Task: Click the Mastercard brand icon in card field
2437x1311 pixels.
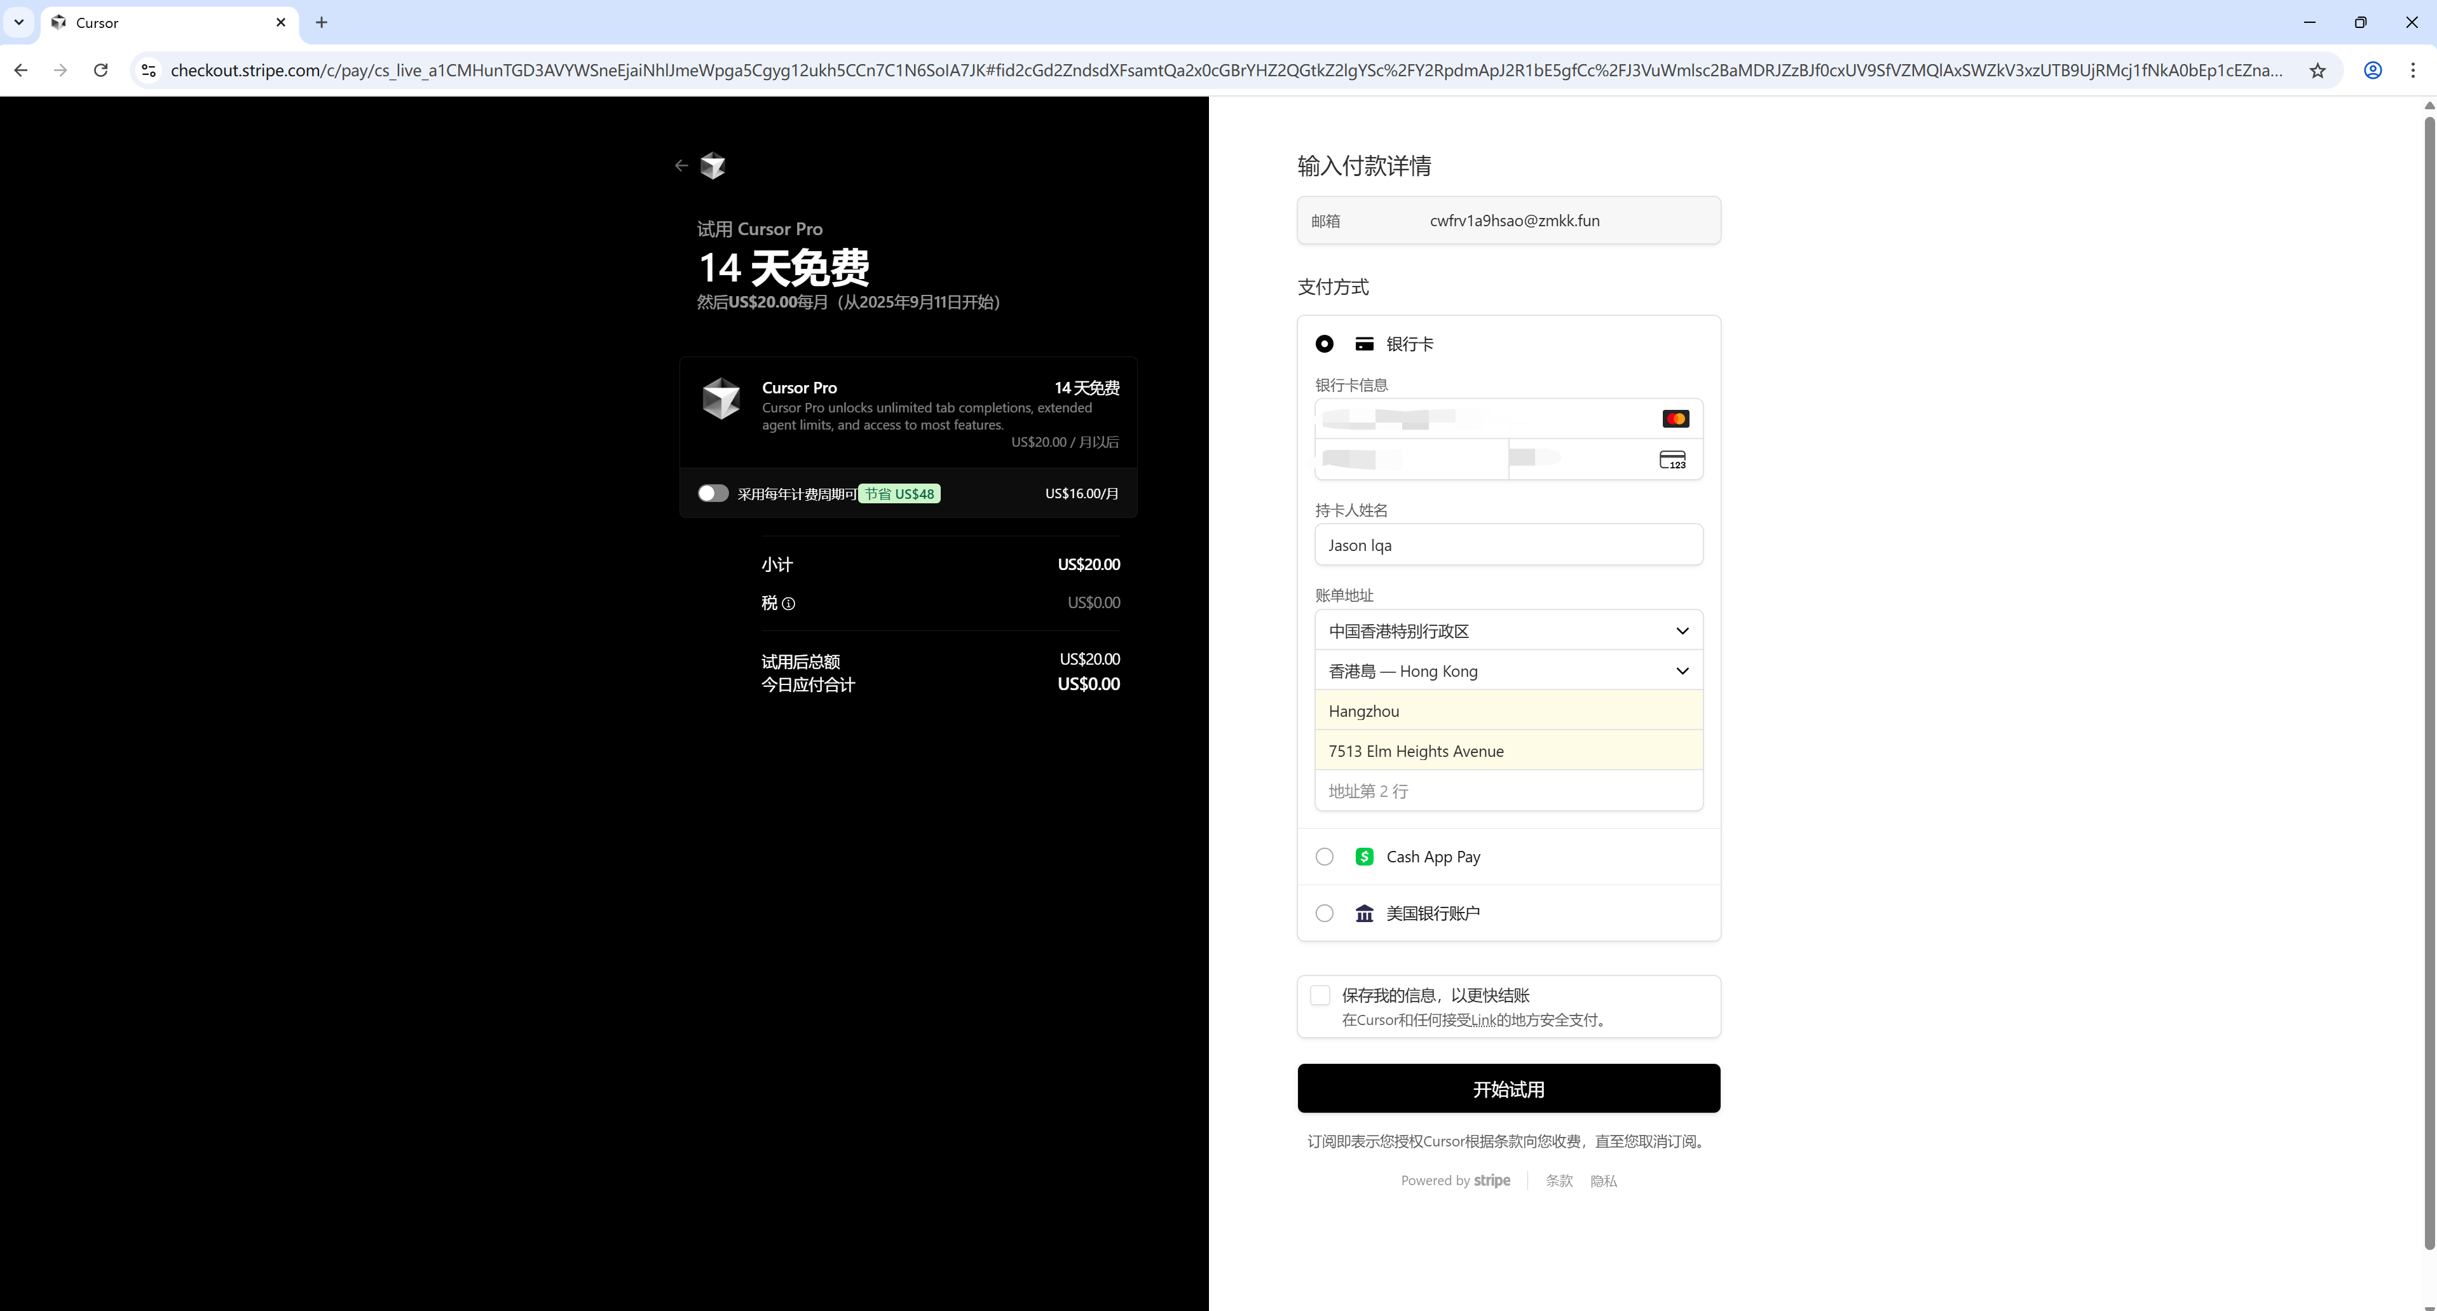Action: (1676, 418)
